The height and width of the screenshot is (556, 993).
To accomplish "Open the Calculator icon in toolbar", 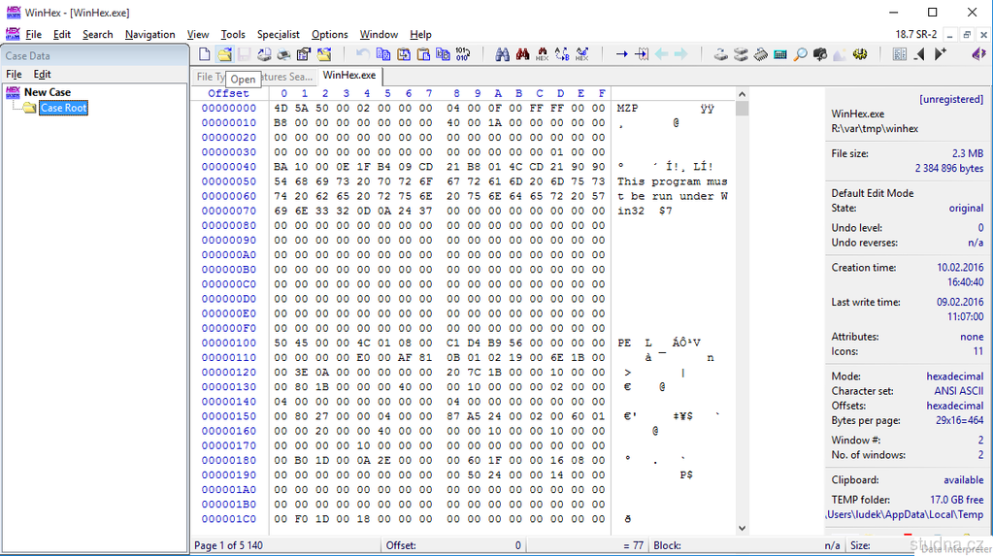I will (780, 54).
